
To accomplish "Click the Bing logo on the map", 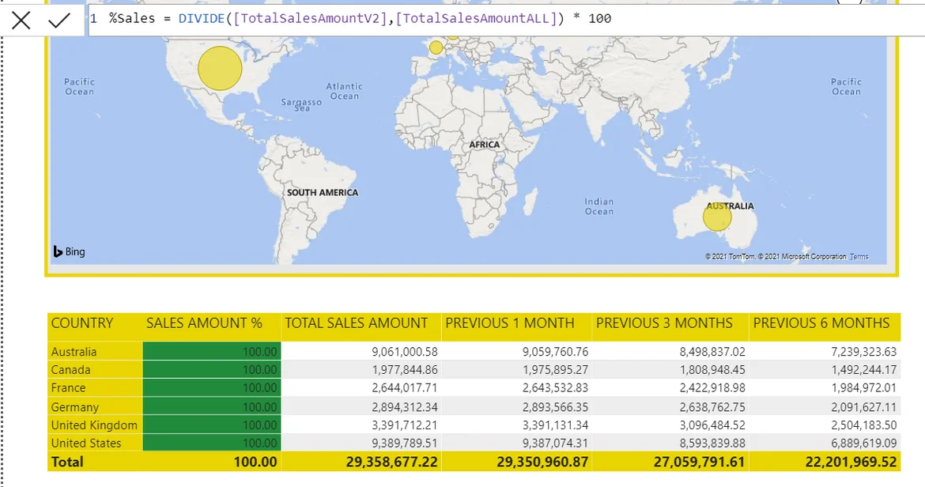I will [x=70, y=251].
